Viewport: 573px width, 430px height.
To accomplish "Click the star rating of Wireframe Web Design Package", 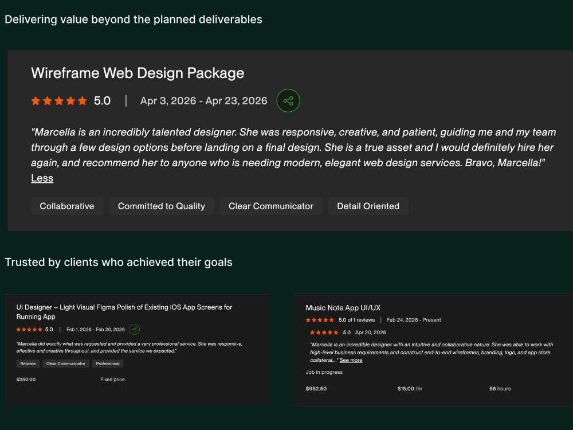I will tap(59, 101).
